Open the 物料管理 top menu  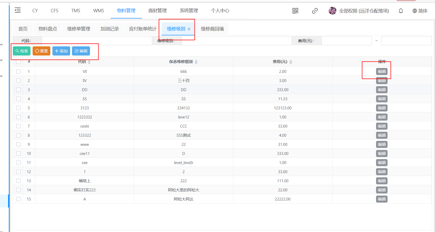[126, 11]
